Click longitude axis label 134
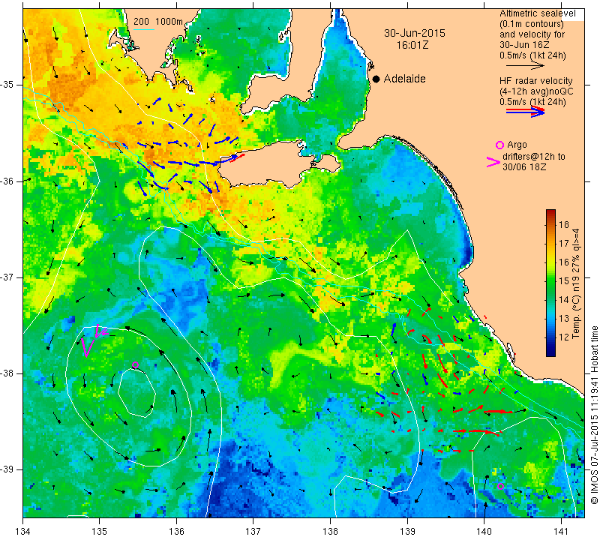Image resolution: width=600 pixels, height=540 pixels. pyautogui.click(x=23, y=531)
